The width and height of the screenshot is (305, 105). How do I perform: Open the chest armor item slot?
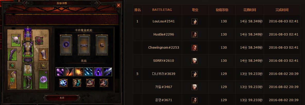coord(27,49)
